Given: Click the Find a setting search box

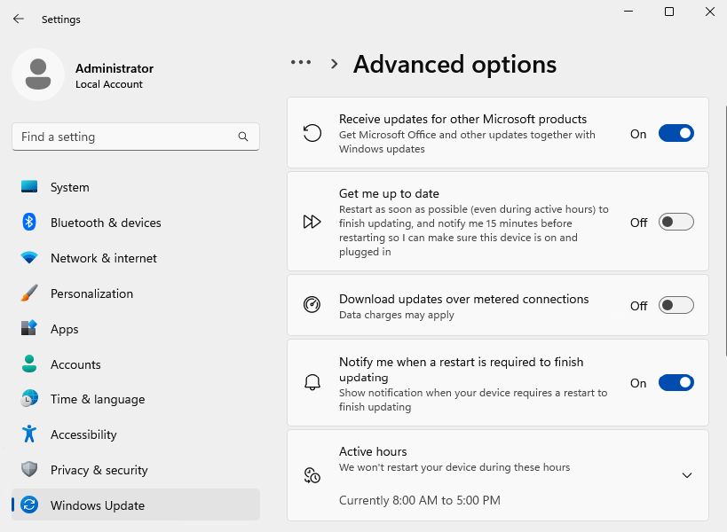Looking at the screenshot, I should tap(135, 137).
